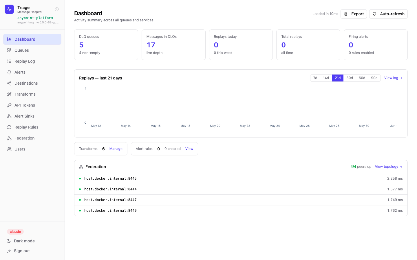This screenshot has height=260, width=417.
Task: Click the Sign out arrow icon
Action: coord(9,251)
